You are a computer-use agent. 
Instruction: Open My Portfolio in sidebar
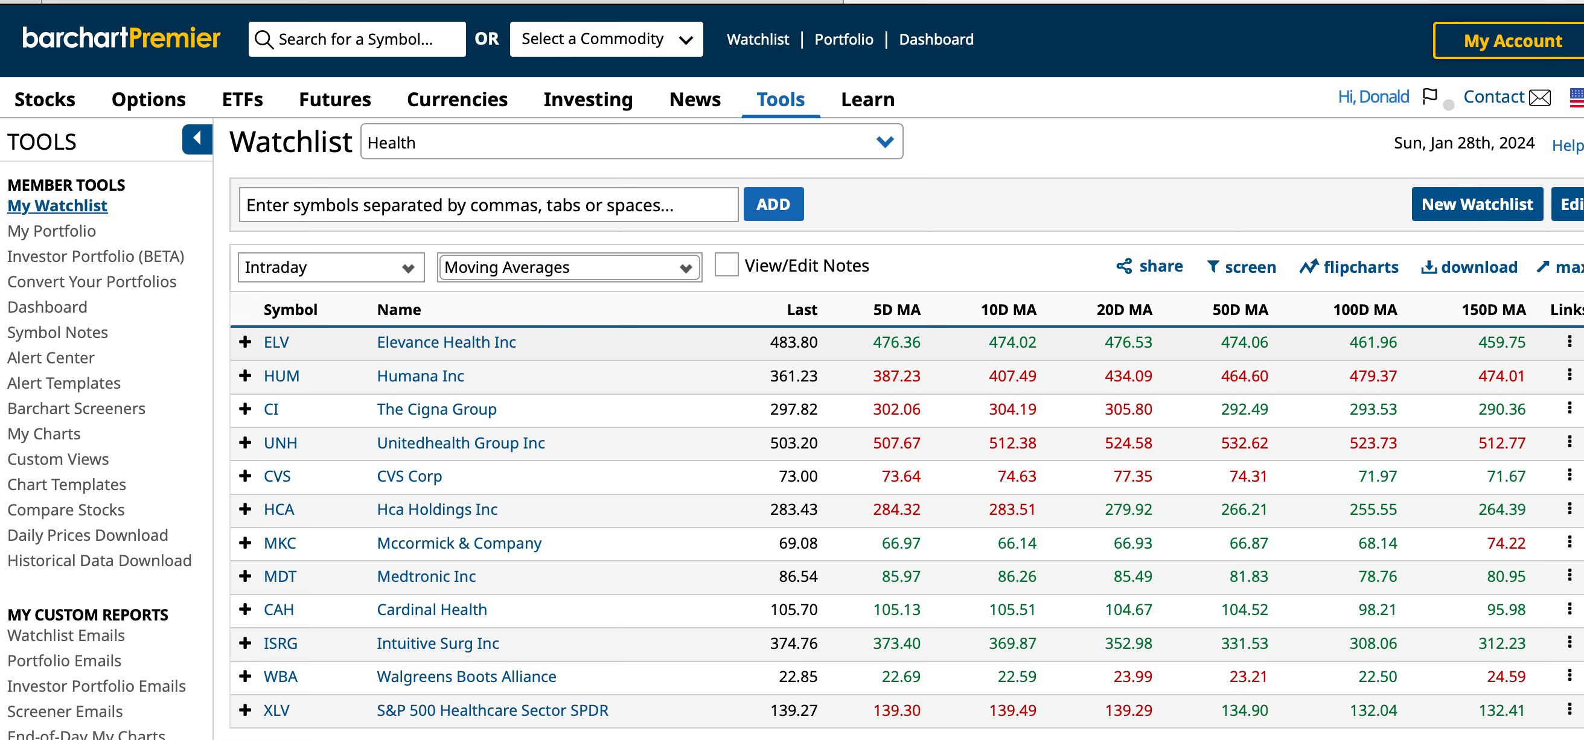pyautogui.click(x=52, y=231)
